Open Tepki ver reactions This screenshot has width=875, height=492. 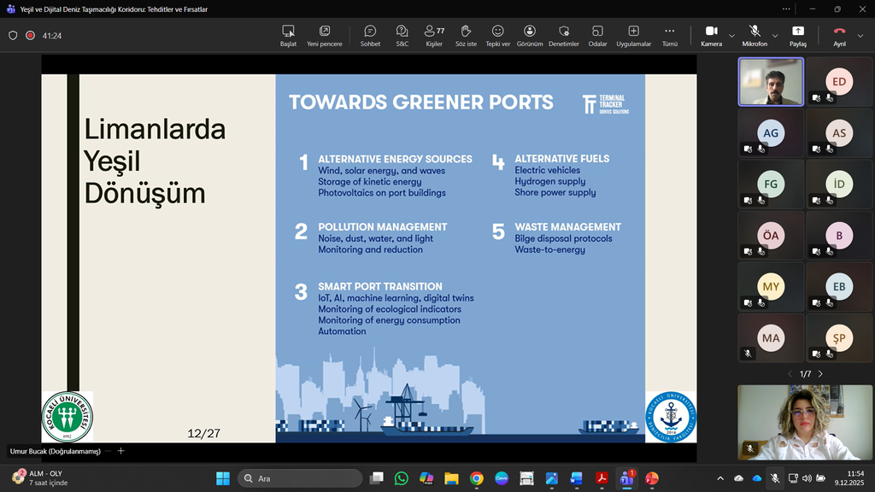coord(497,35)
